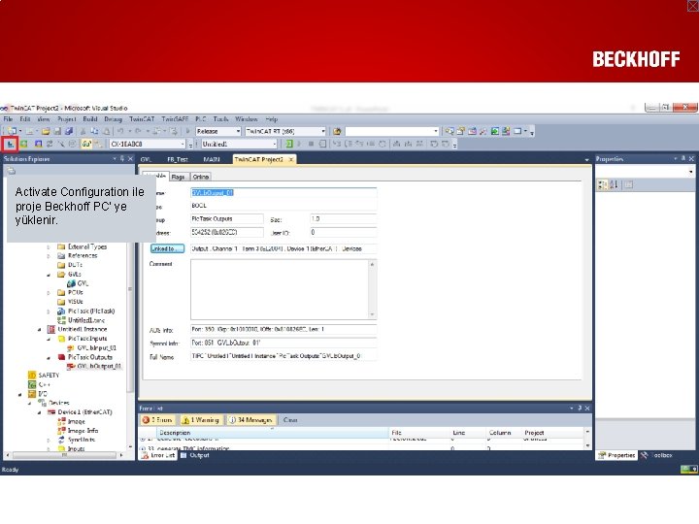Click the Property Pages icon

[x=628, y=184]
